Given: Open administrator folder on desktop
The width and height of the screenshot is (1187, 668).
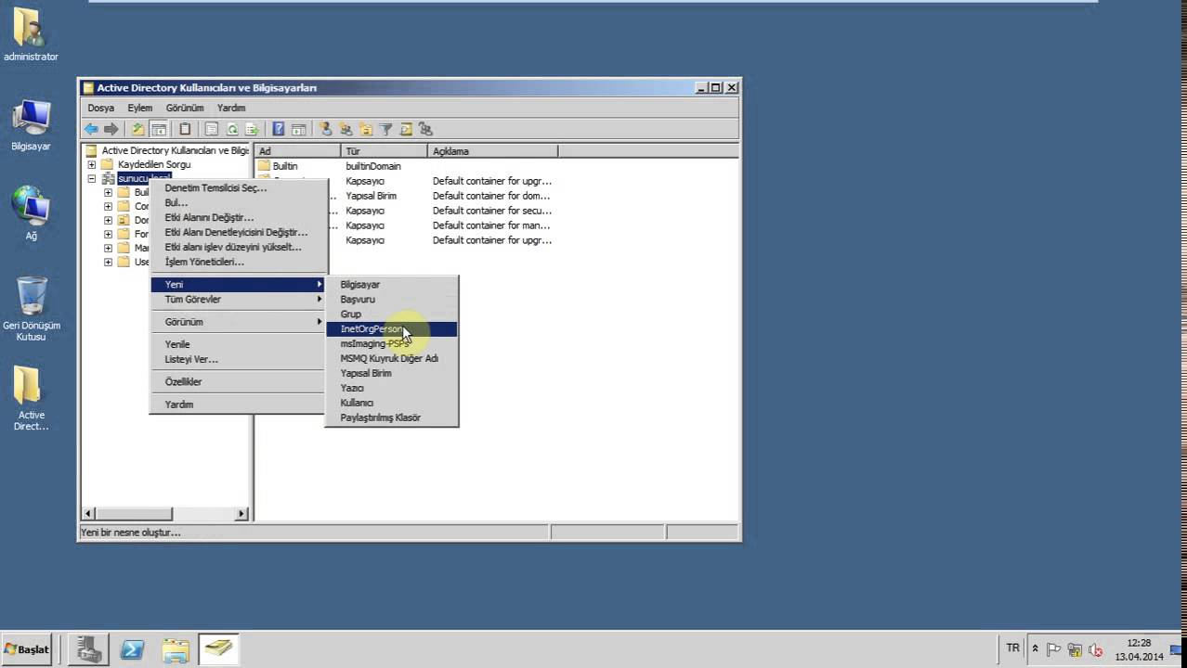Looking at the screenshot, I should point(31,35).
